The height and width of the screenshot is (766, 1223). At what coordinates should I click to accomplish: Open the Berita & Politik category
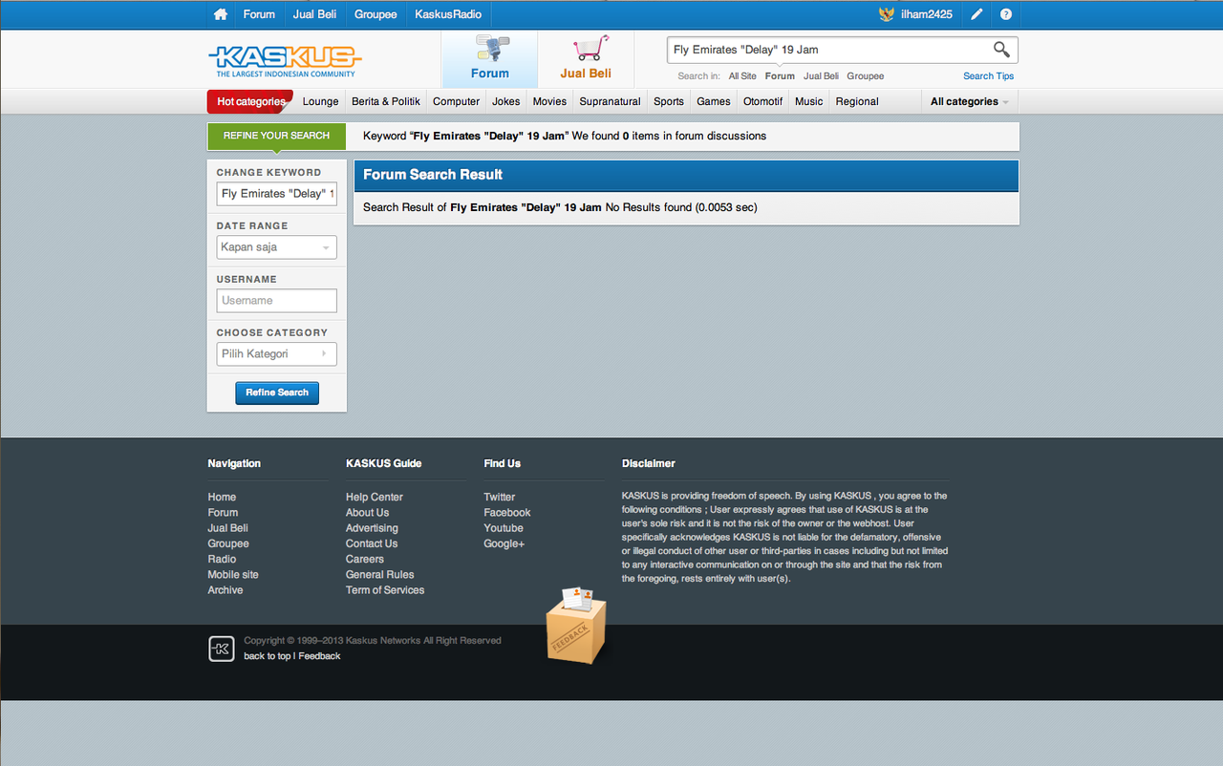point(386,101)
